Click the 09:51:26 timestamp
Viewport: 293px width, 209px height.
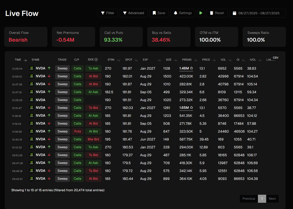(x=17, y=155)
